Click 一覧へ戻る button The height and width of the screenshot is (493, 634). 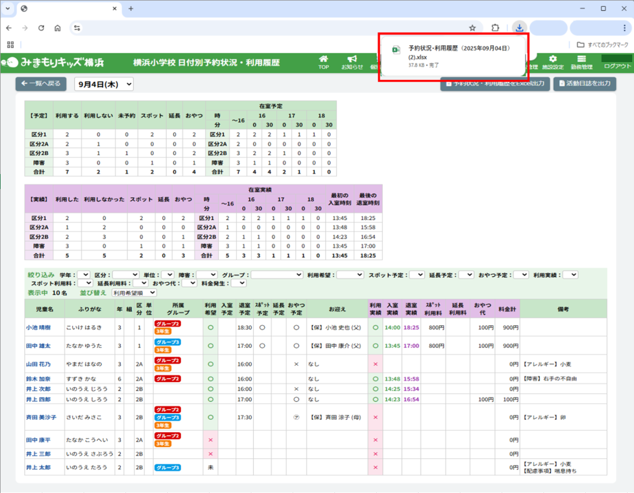[41, 84]
